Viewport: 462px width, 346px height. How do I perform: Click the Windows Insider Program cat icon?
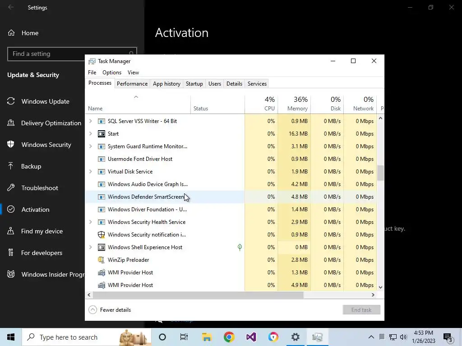(11, 274)
